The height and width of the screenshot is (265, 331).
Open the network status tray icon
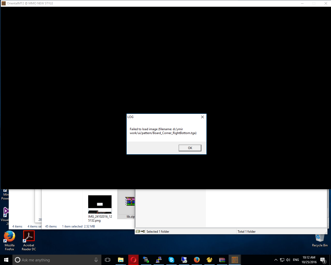282,260
